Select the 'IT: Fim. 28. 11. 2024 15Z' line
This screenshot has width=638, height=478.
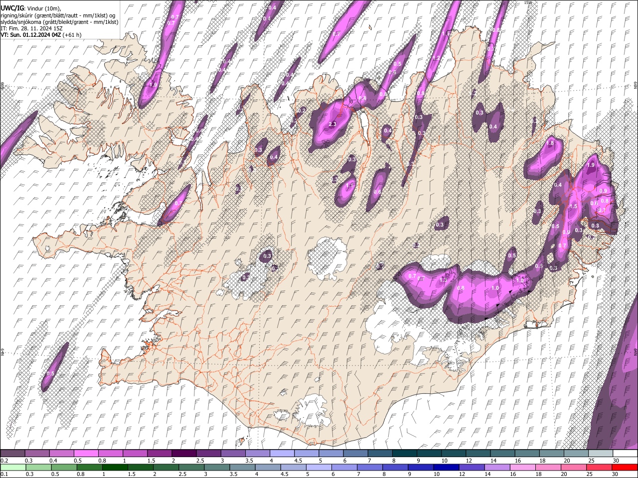[x=31, y=28]
